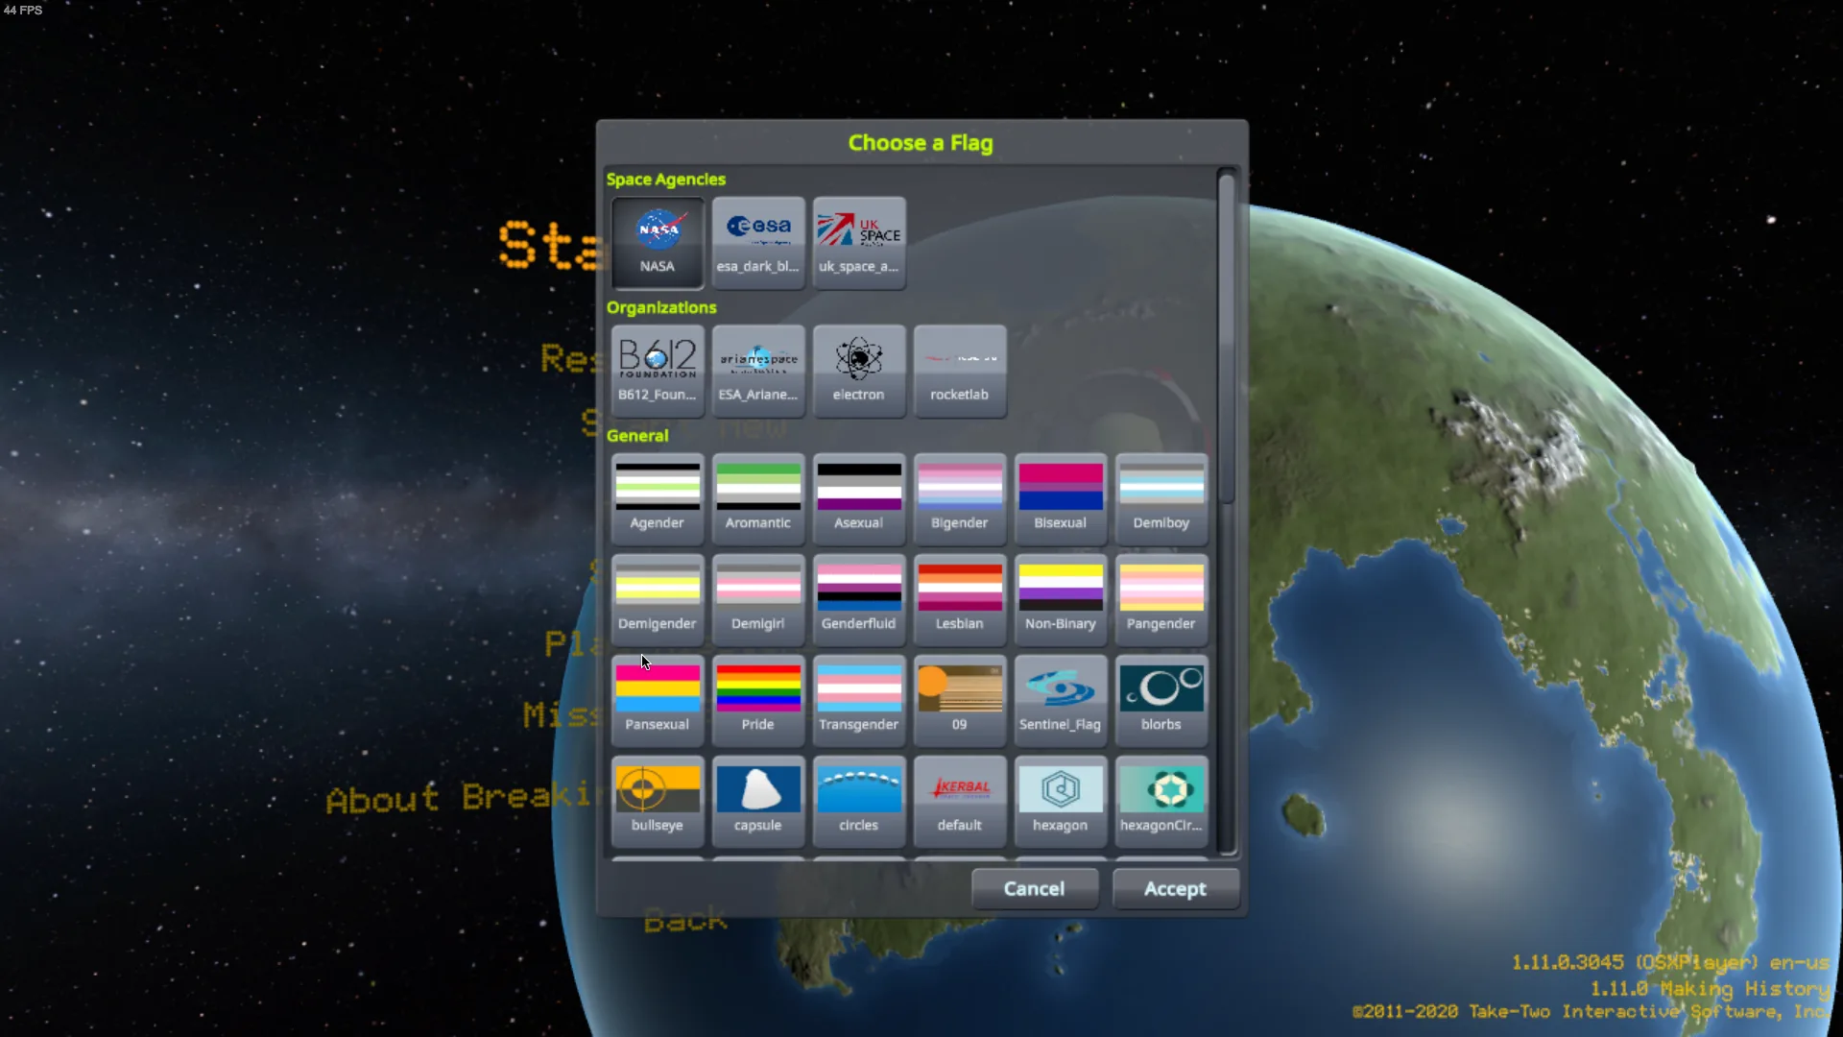Confirm flag with Accept button
Viewport: 1843px width, 1037px height.
(1176, 889)
